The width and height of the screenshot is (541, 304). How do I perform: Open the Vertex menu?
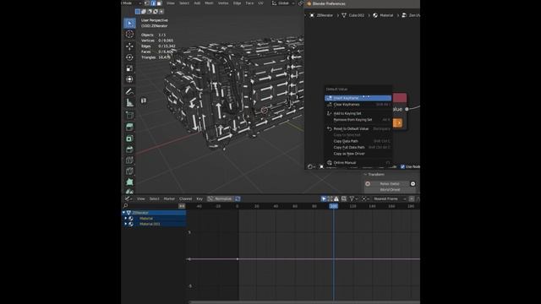pos(223,3)
